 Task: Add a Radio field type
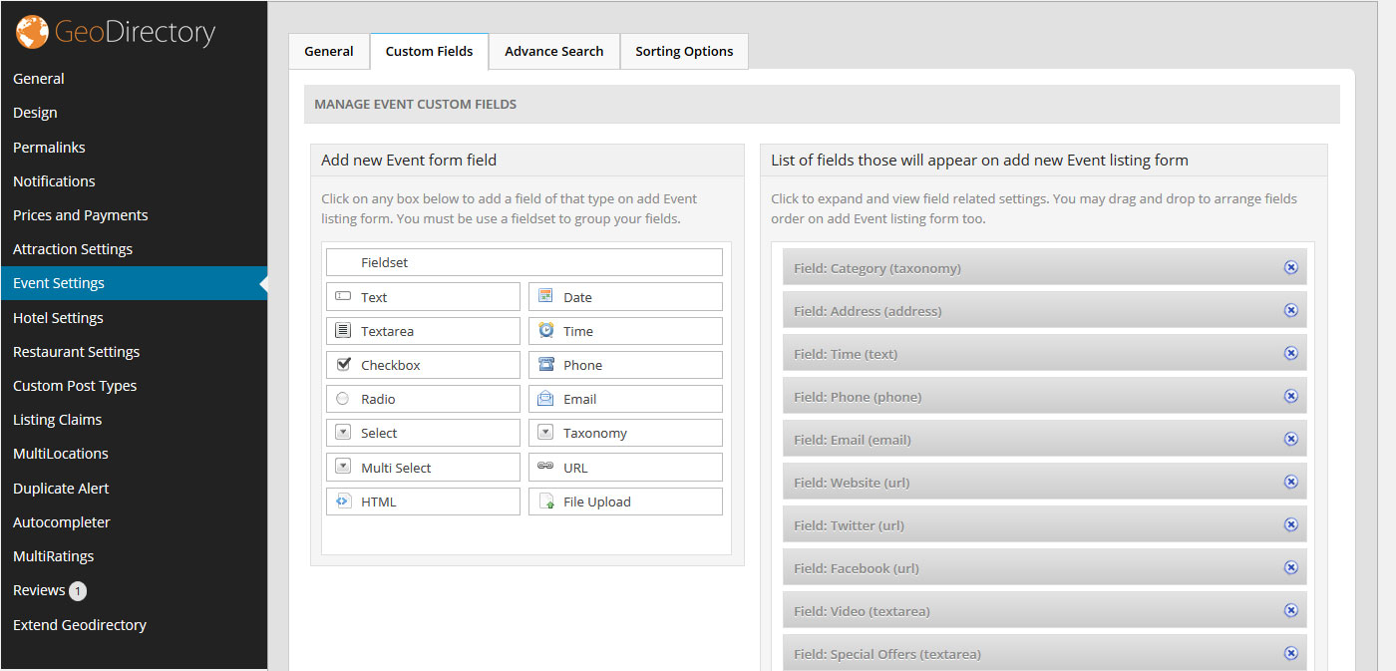[423, 399]
